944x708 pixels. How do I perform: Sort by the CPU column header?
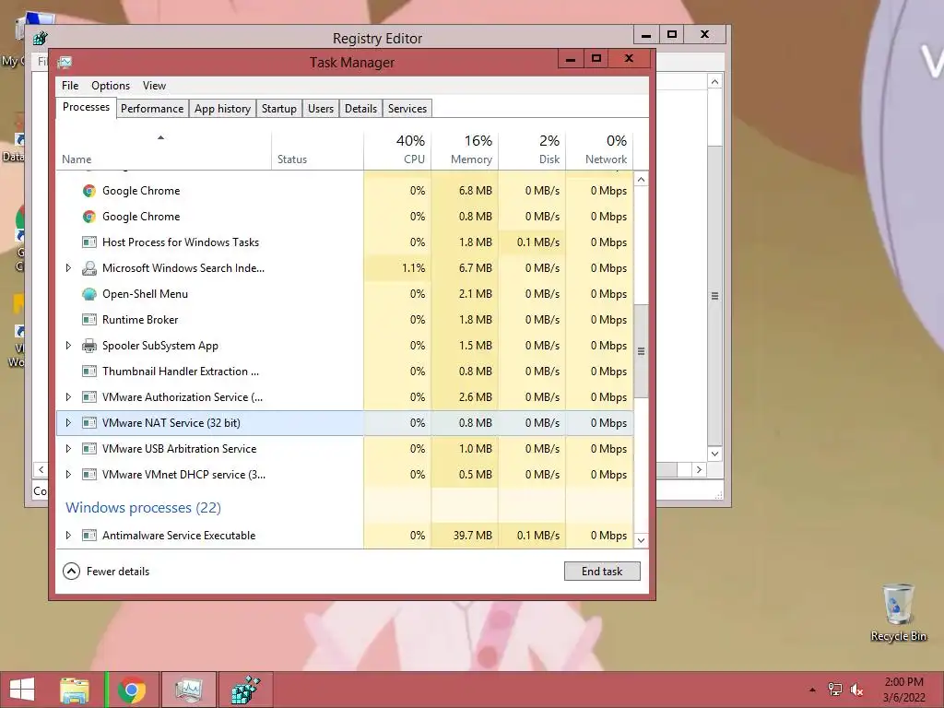(397, 149)
